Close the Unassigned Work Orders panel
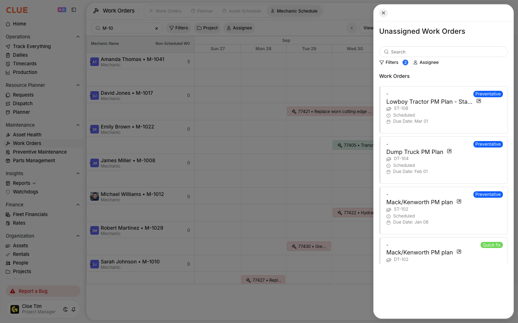This screenshot has height=323, width=518. click(383, 13)
